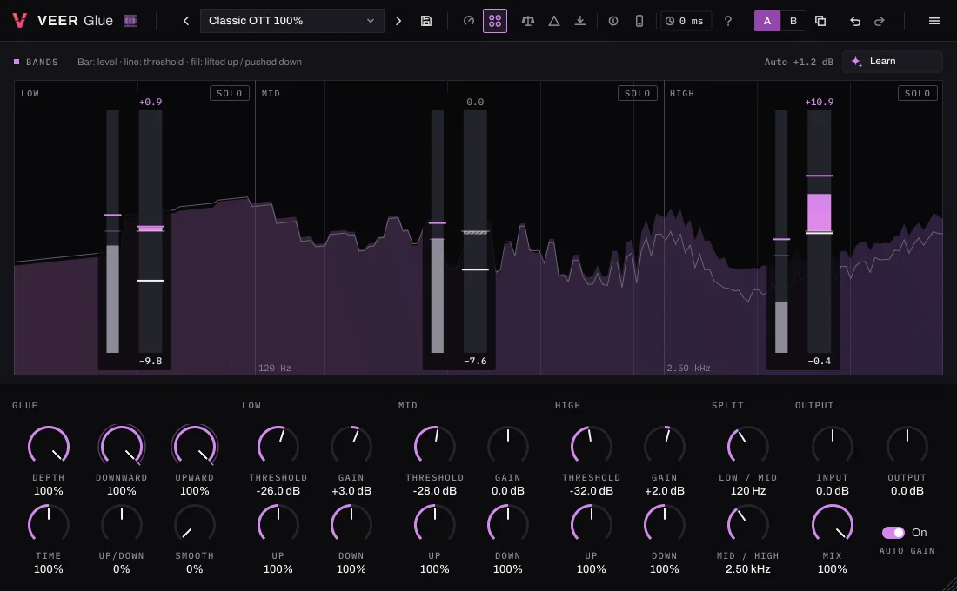This screenshot has width=957, height=591.
Task: Turn off the Auto Gain switch
Action: pos(893,533)
